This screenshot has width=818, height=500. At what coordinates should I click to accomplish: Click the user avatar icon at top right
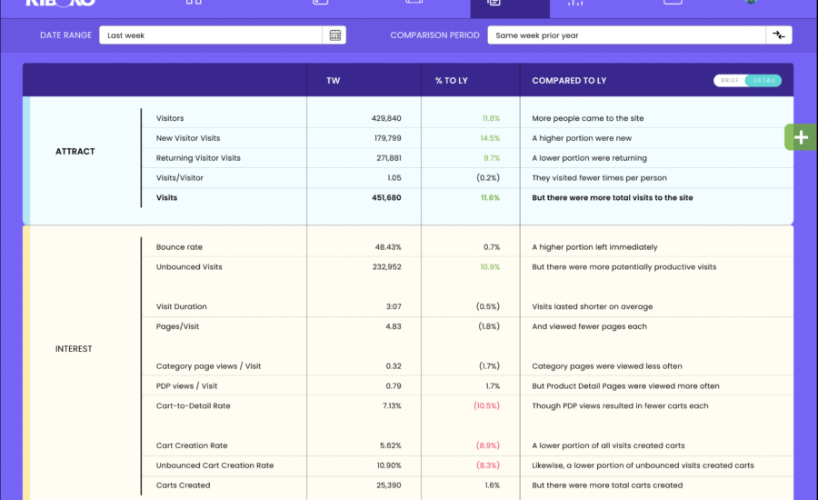(x=751, y=3)
